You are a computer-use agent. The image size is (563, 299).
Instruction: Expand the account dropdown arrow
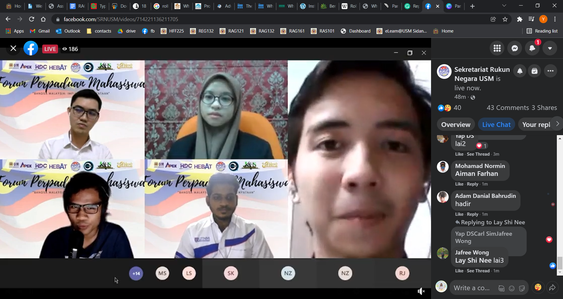click(550, 48)
